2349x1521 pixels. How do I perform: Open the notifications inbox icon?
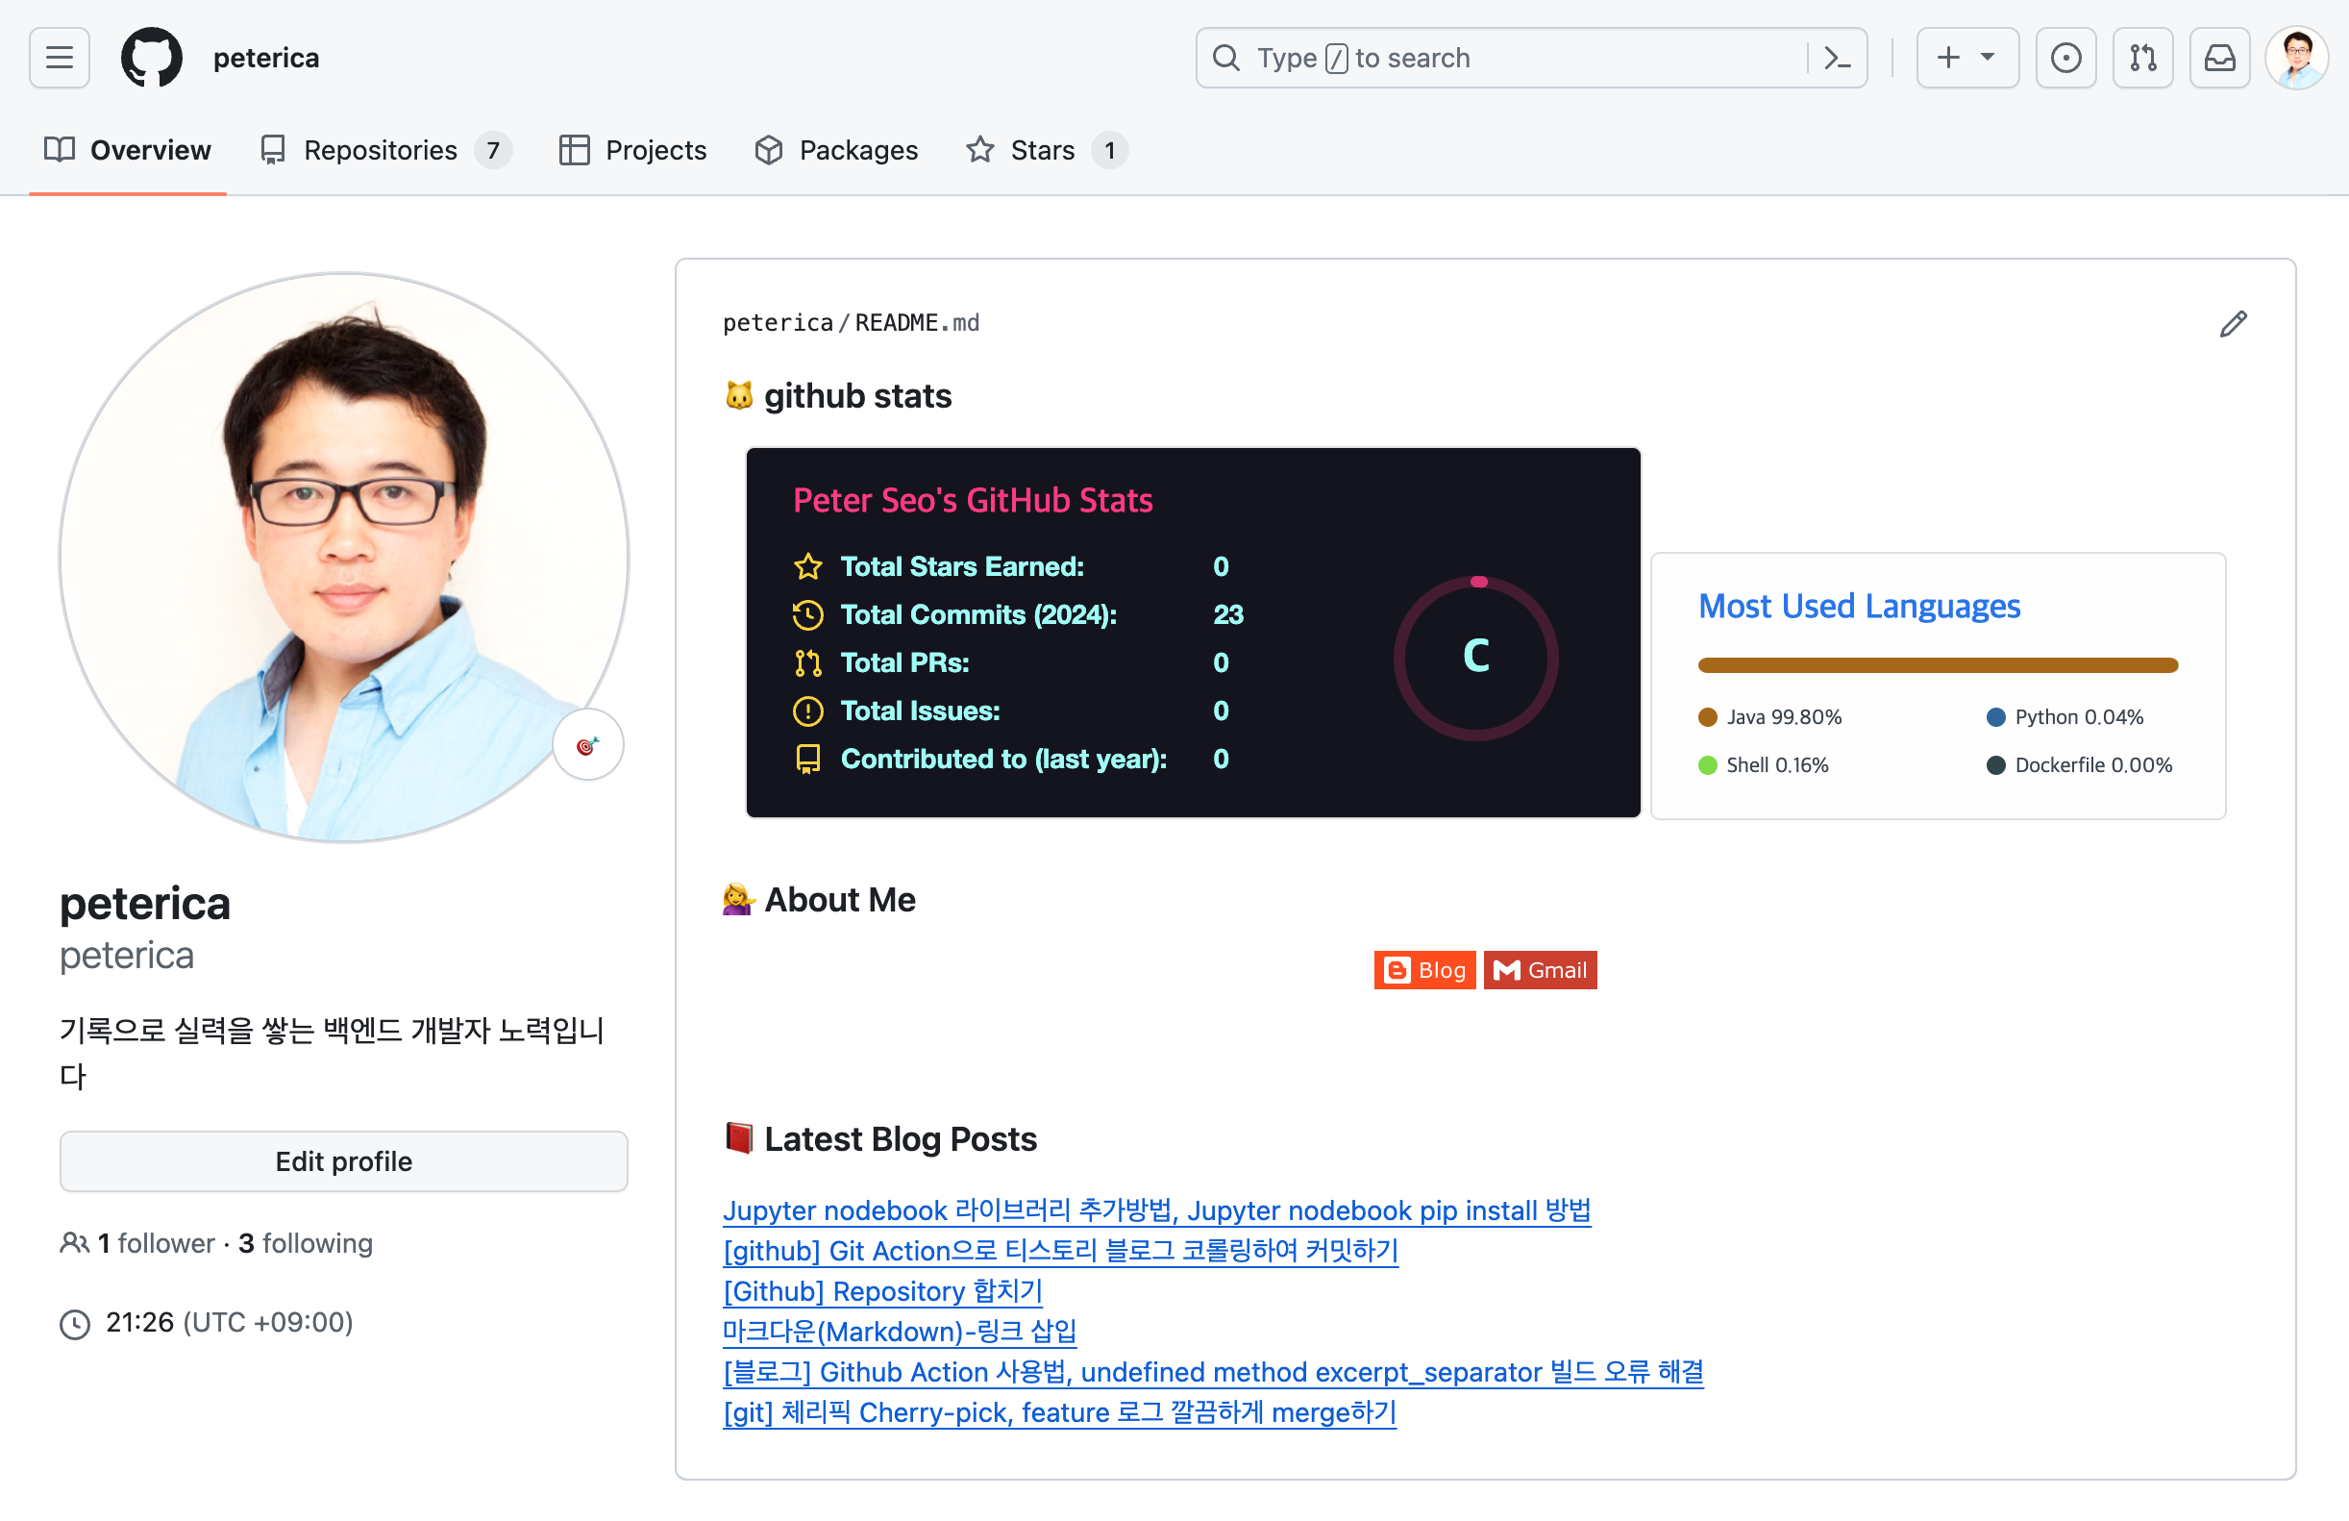pyautogui.click(x=2218, y=59)
